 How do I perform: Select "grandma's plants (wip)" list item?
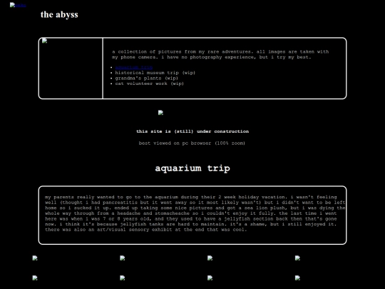coord(147,78)
